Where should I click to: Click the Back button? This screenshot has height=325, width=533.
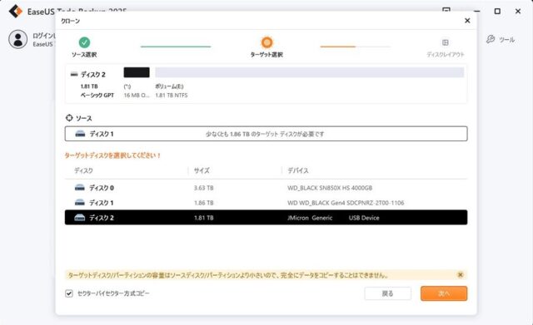click(388, 293)
